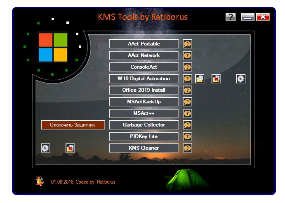Open the PIDKey Lite help icon

click(187, 136)
